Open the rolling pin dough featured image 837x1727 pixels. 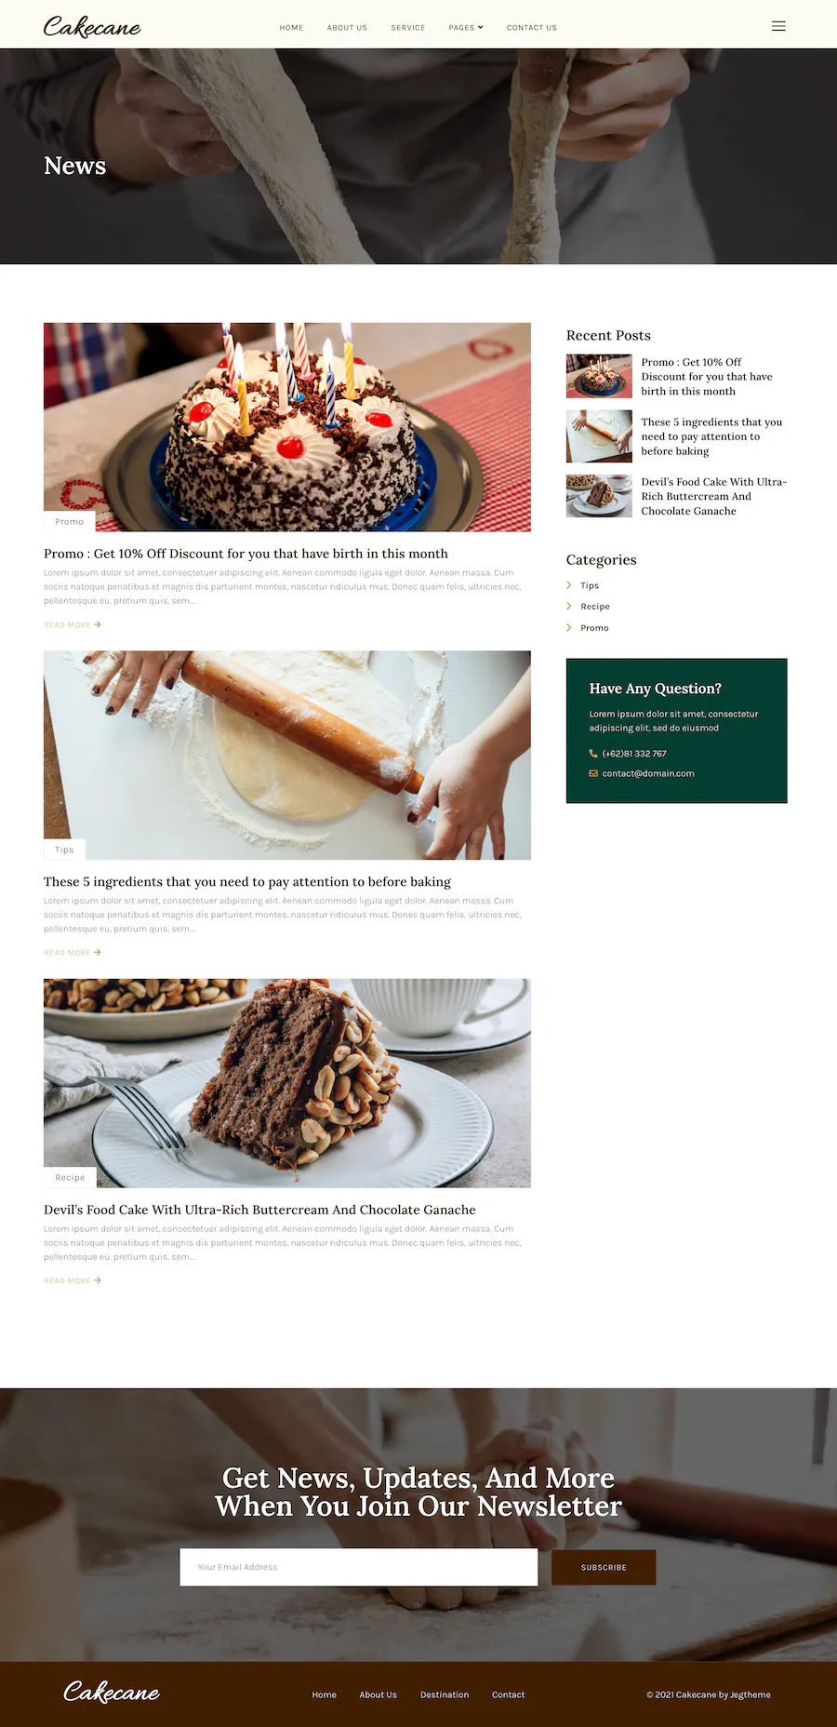click(287, 756)
